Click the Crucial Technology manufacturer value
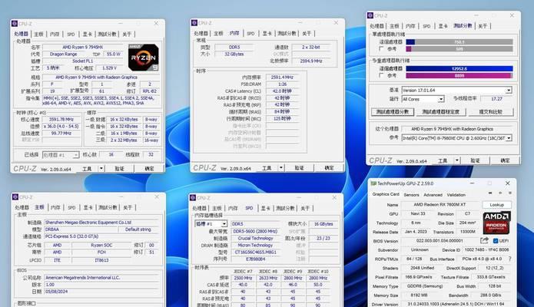This screenshot has width=534, height=307. (255, 238)
